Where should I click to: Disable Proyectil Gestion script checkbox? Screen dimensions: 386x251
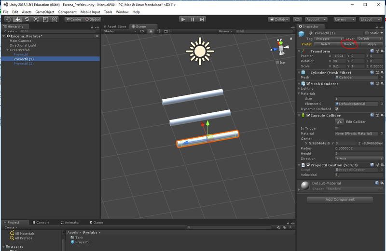(308, 165)
